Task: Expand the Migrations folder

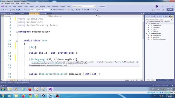Action: point(148,37)
